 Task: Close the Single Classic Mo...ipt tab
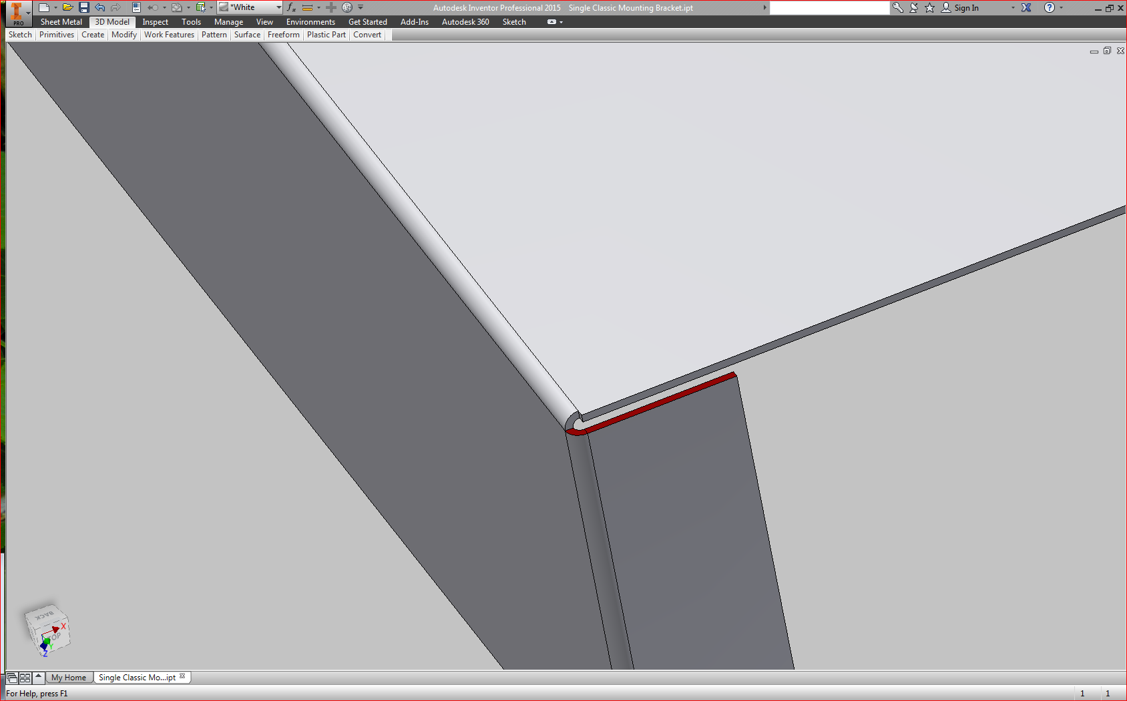[x=182, y=676]
